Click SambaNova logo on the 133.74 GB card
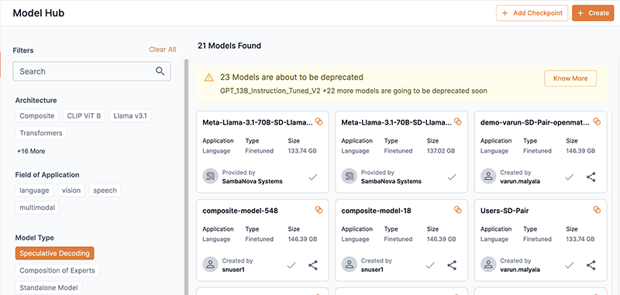 coord(210,177)
